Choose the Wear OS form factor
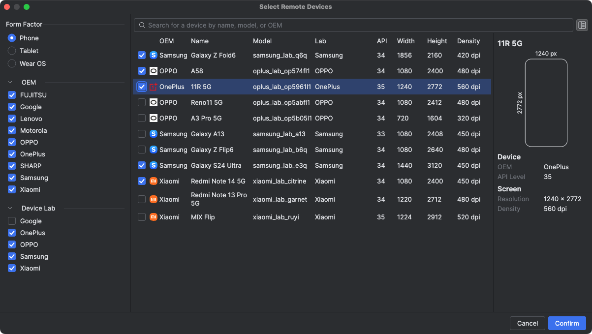592x334 pixels. [x=12, y=63]
